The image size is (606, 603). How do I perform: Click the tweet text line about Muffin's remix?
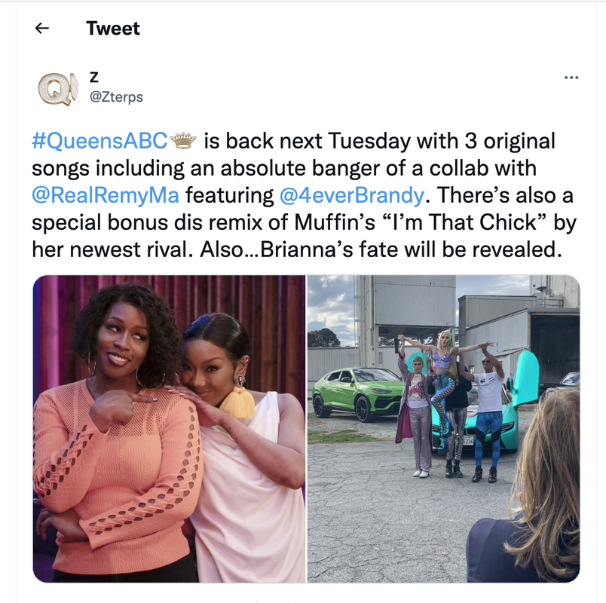[x=304, y=222]
